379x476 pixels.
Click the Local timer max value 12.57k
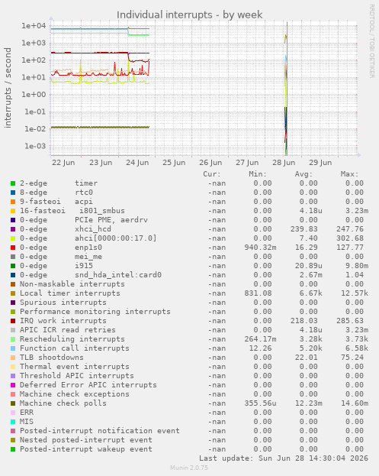pyautogui.click(x=355, y=293)
